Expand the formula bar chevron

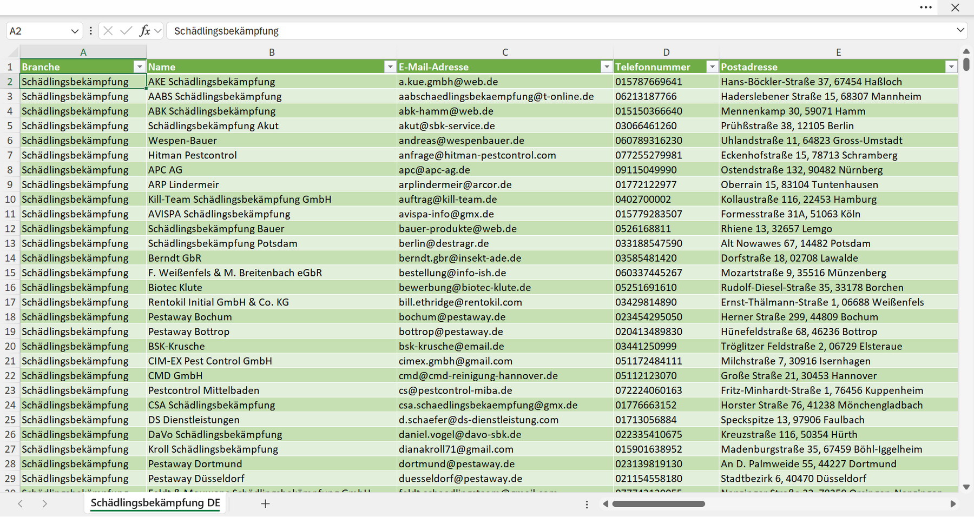click(960, 30)
